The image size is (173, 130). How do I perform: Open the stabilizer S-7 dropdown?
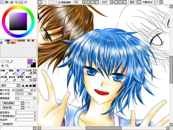(x=161, y=2)
